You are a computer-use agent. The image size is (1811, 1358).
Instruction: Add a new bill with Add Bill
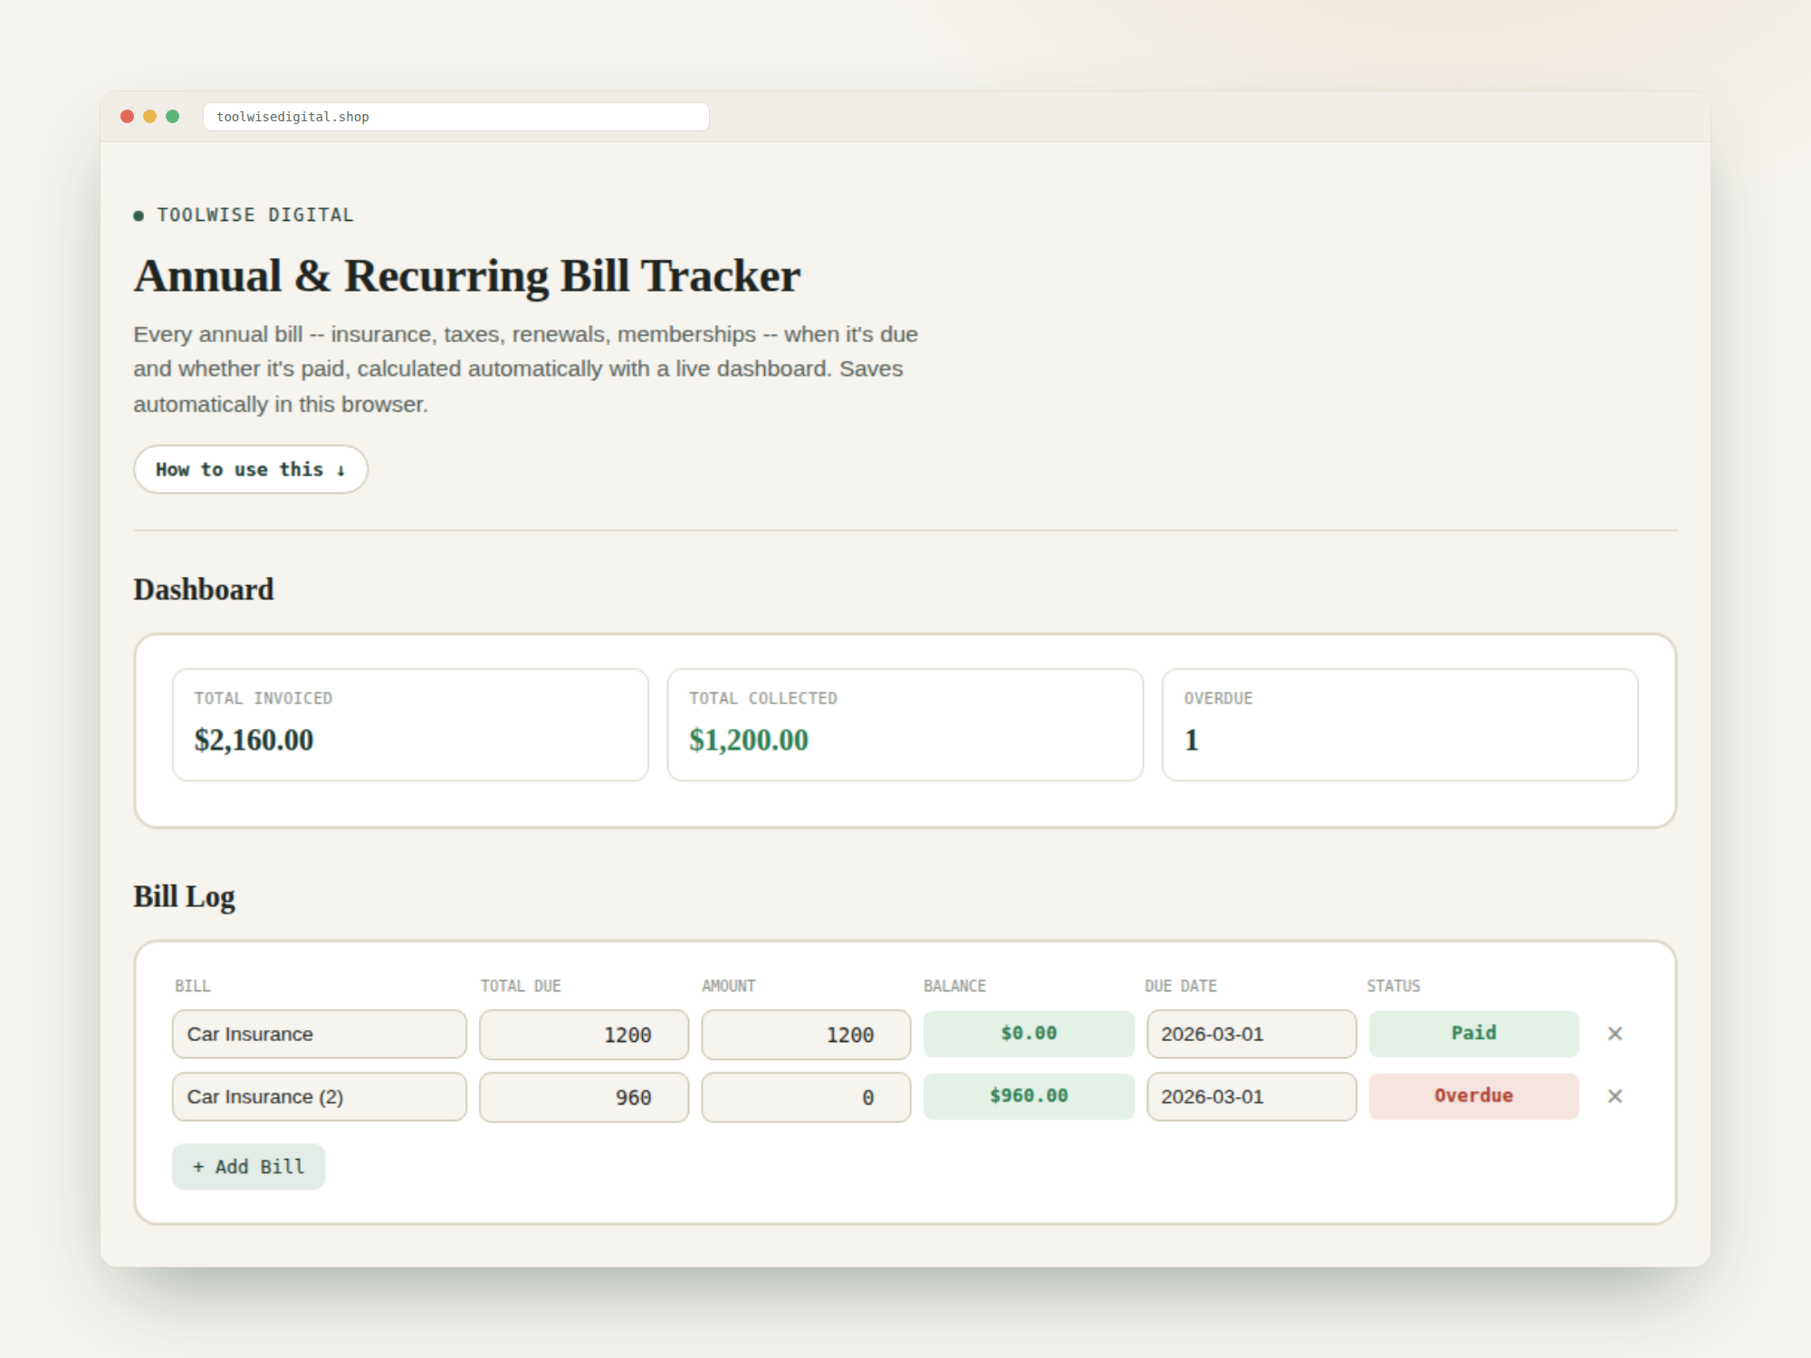(249, 1167)
